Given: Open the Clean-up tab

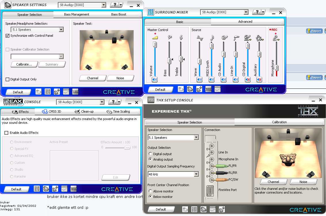Looking at the screenshot, I should (84, 111).
